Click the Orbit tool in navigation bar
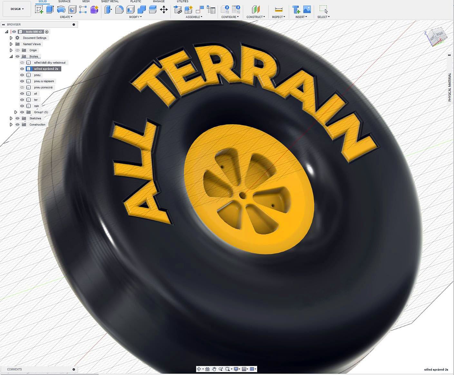 [x=199, y=369]
